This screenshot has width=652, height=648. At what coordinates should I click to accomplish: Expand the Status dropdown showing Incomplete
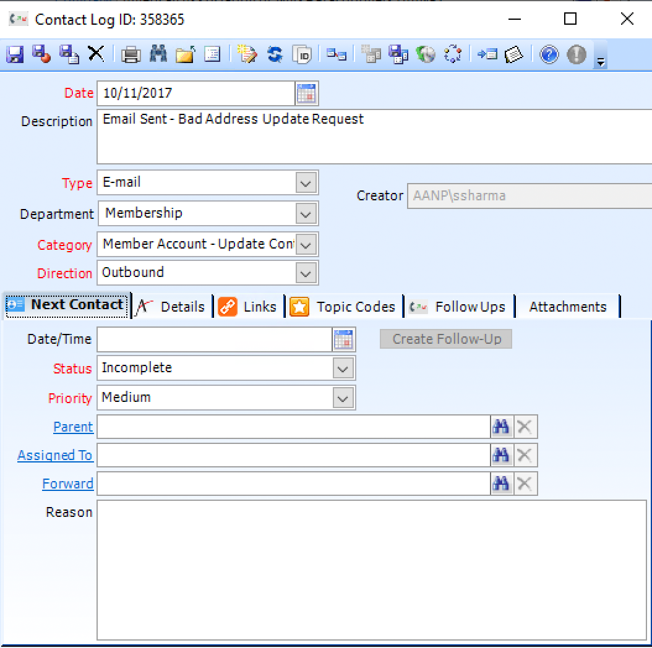click(x=343, y=369)
